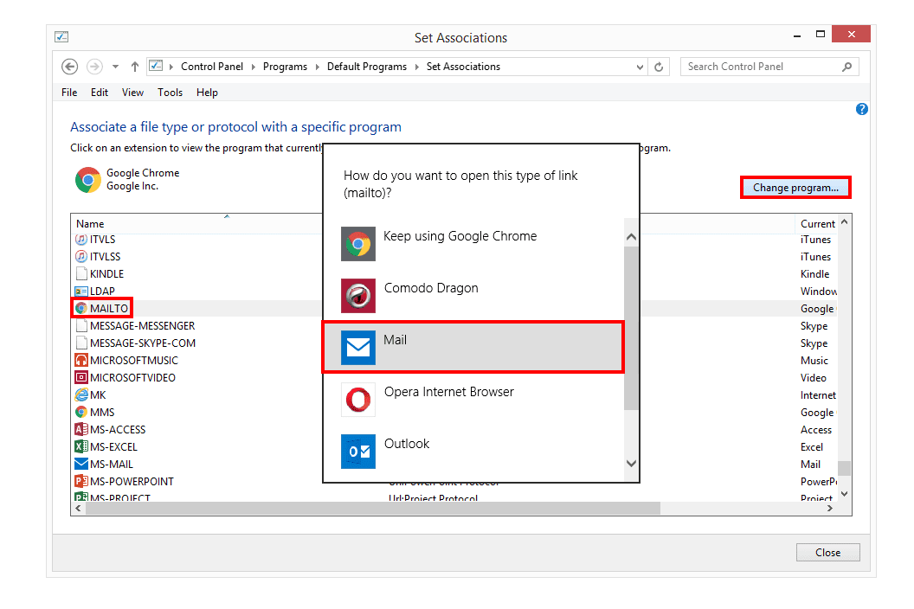Viewport: 914px width, 609px height.
Task: Sort the list by Name column
Action: coord(90,224)
